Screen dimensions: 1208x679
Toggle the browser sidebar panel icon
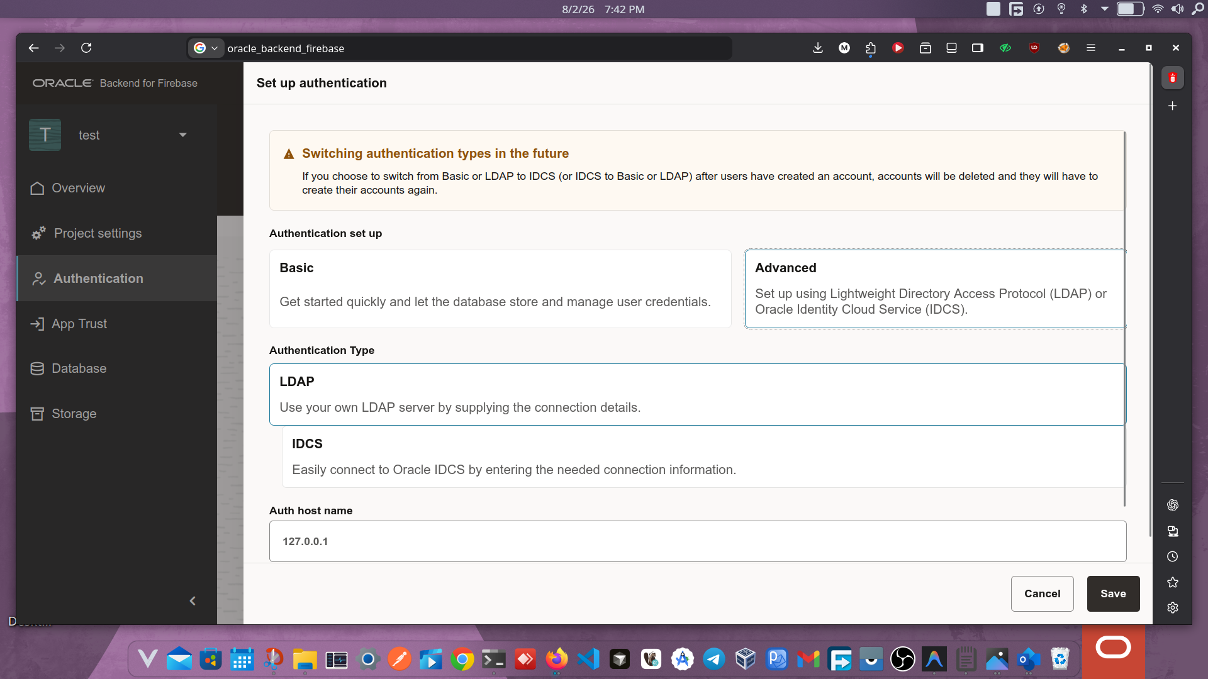(x=978, y=48)
